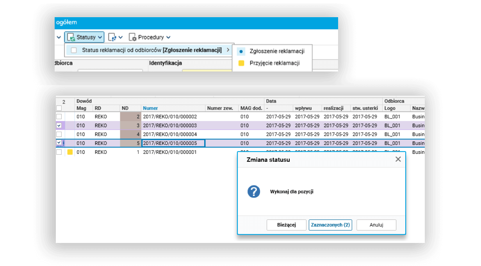Open the Statusy toolbar dropdown
This screenshot has width=481, height=266.
84,37
